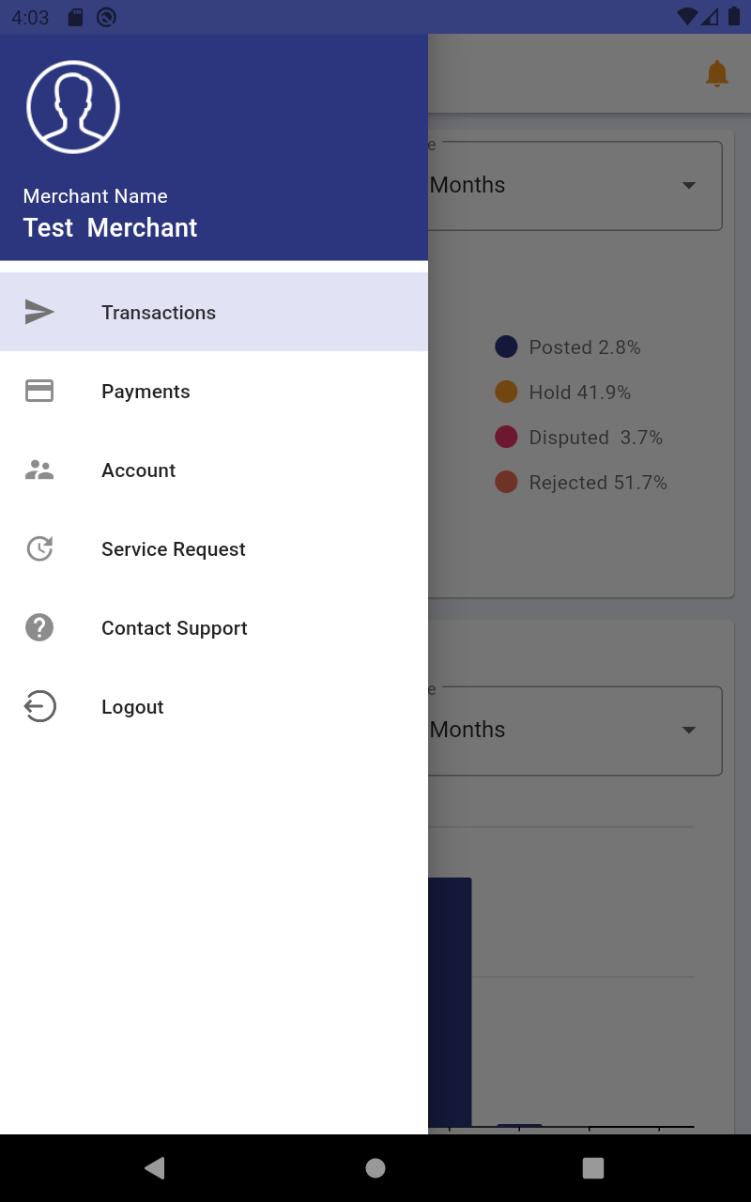Screen dimensions: 751x1202
Task: Click the tall dark blue chart bar
Action: tap(450, 1001)
